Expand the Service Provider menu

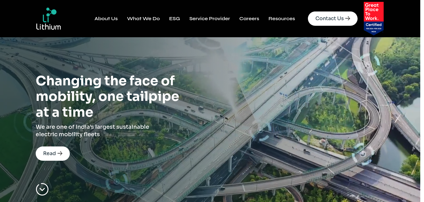(x=210, y=19)
